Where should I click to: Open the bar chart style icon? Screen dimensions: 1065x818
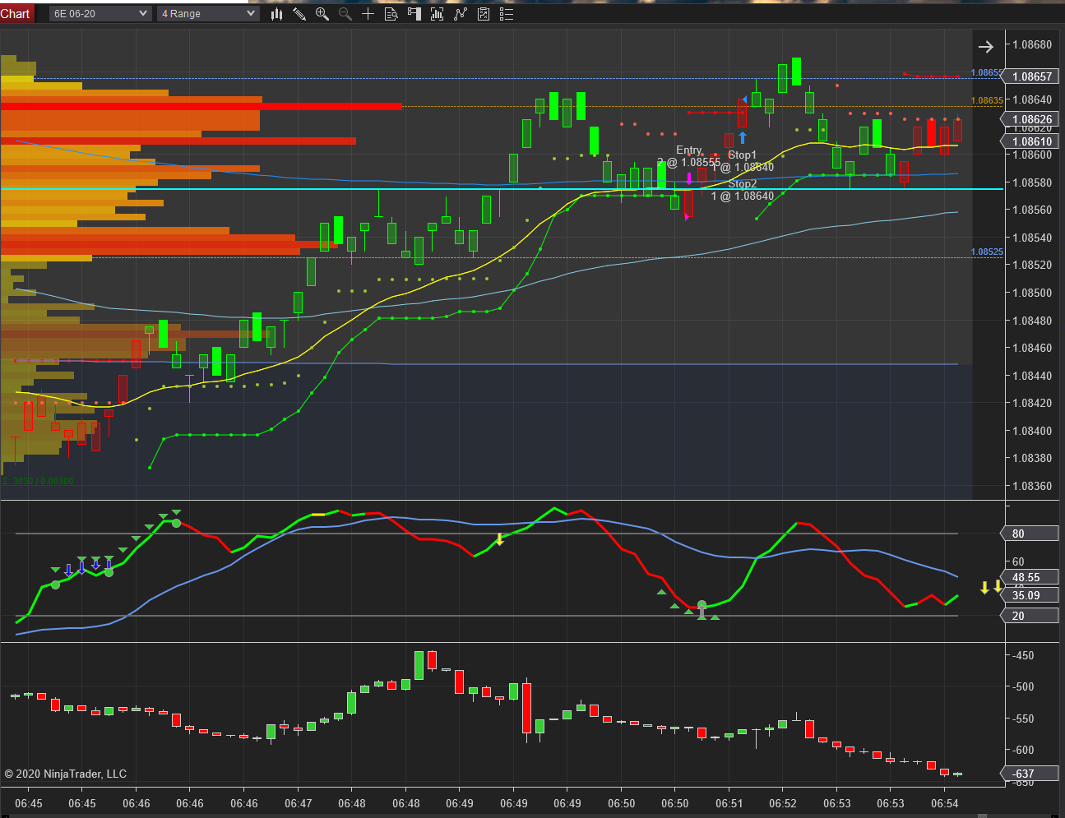(x=276, y=14)
